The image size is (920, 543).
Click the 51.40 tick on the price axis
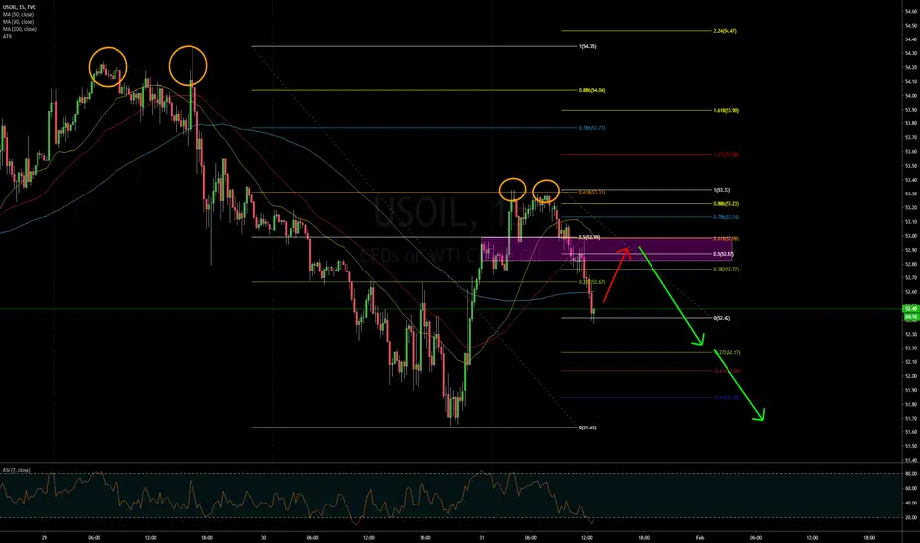click(911, 460)
